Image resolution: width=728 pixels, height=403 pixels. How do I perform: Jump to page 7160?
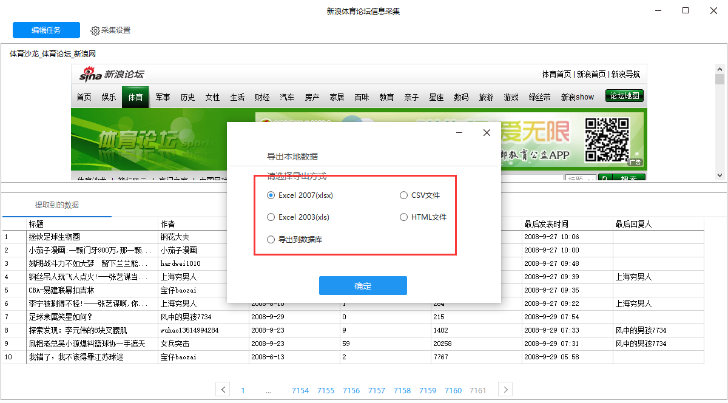[453, 390]
